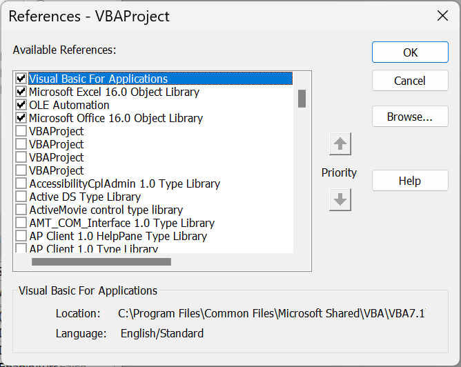Click the Cancel button
The image size is (461, 367).
tap(410, 81)
